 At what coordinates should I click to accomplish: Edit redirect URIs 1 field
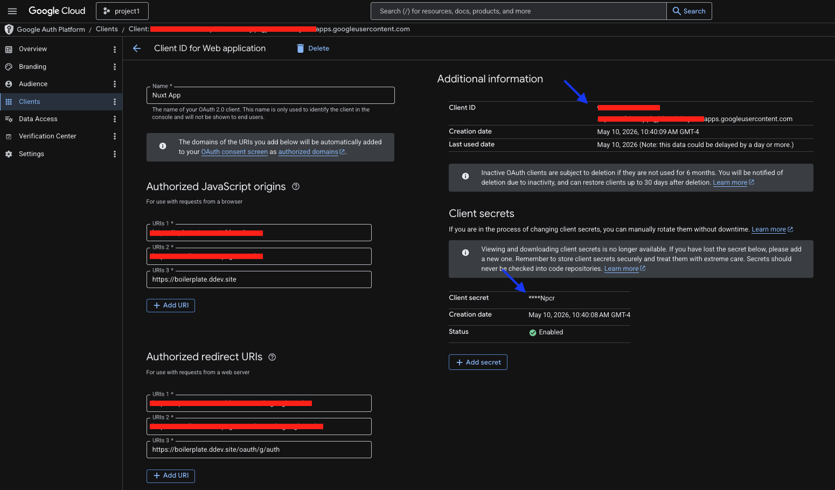coord(259,403)
